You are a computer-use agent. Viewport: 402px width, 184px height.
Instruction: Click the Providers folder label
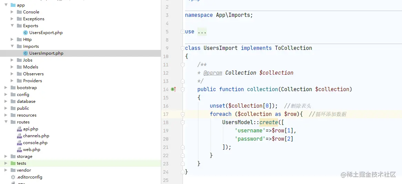point(33,80)
